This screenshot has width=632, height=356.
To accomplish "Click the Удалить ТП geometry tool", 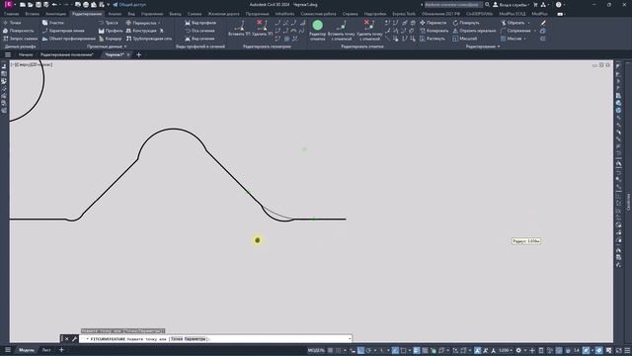I will click(262, 29).
